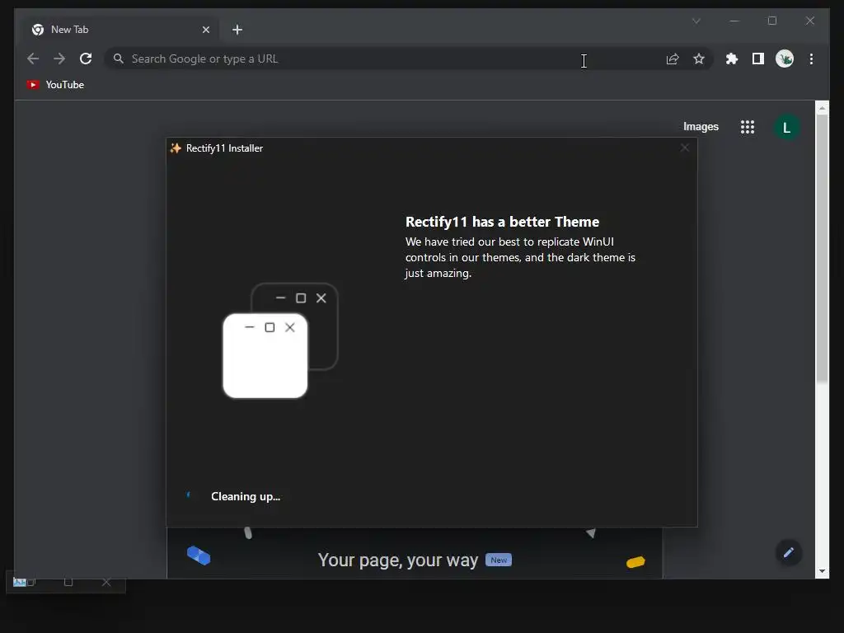
Task: Minimize the Chrome window
Action: click(734, 21)
